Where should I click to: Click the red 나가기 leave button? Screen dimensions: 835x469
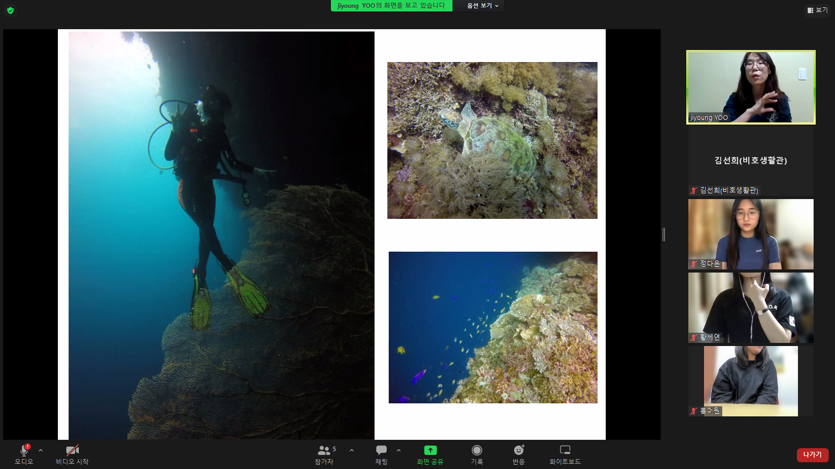pyautogui.click(x=812, y=455)
